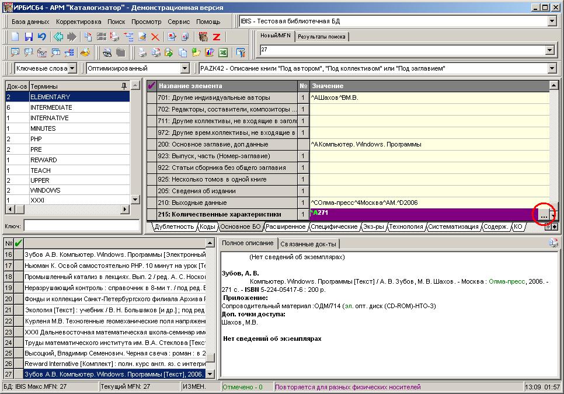Click the Ключ input field
Image resolution: width=564 pixels, height=394 pixels.
coord(82,226)
